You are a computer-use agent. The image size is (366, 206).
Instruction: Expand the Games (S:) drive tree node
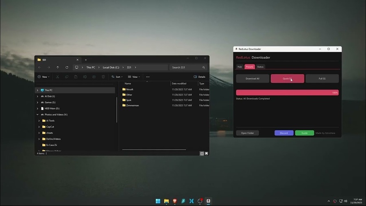click(x=37, y=103)
